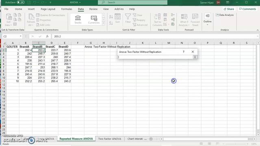
Task: Sort A to Z ascending
Action: pos(111,17)
